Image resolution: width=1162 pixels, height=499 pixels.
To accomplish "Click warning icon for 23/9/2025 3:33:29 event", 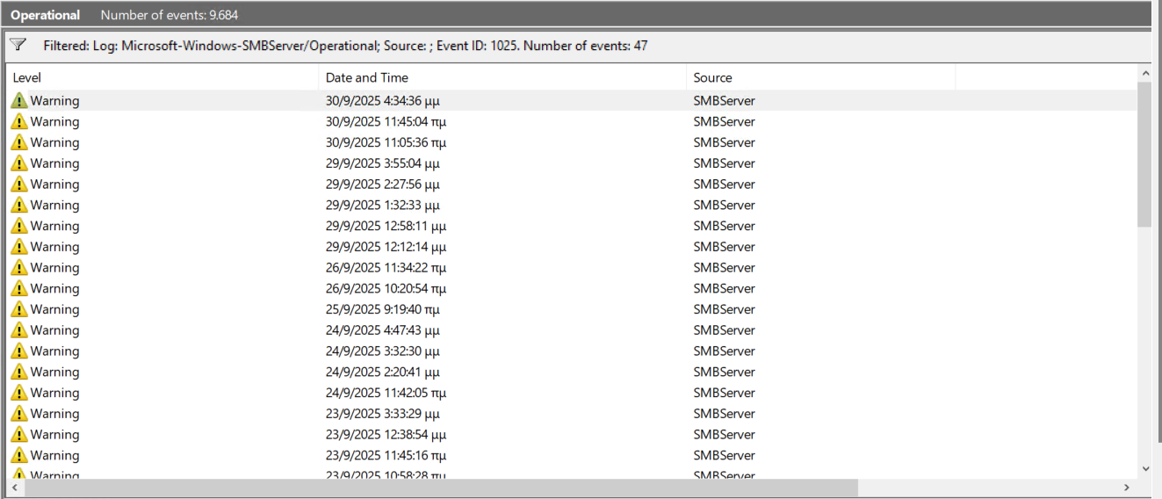I will [x=19, y=414].
